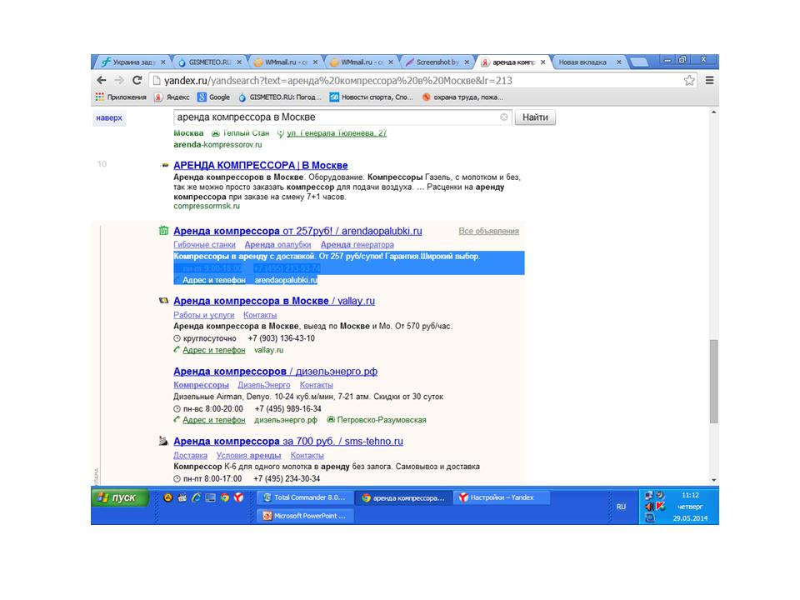Click the scrollbar down arrow

click(x=714, y=480)
